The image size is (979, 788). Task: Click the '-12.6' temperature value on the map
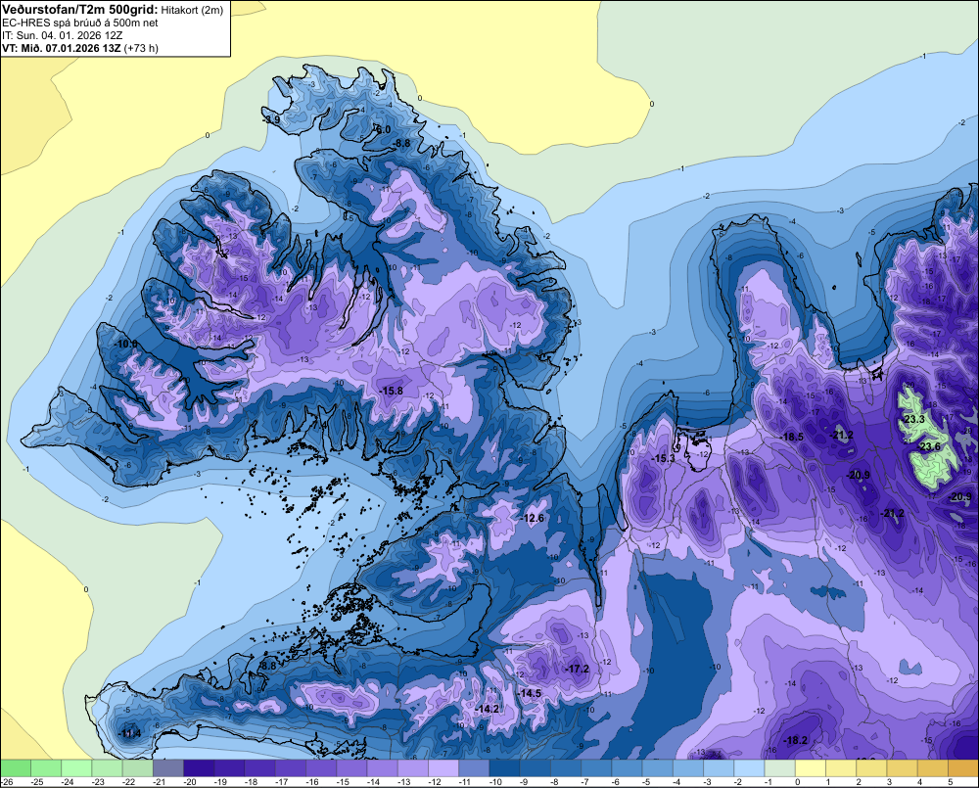tap(534, 518)
